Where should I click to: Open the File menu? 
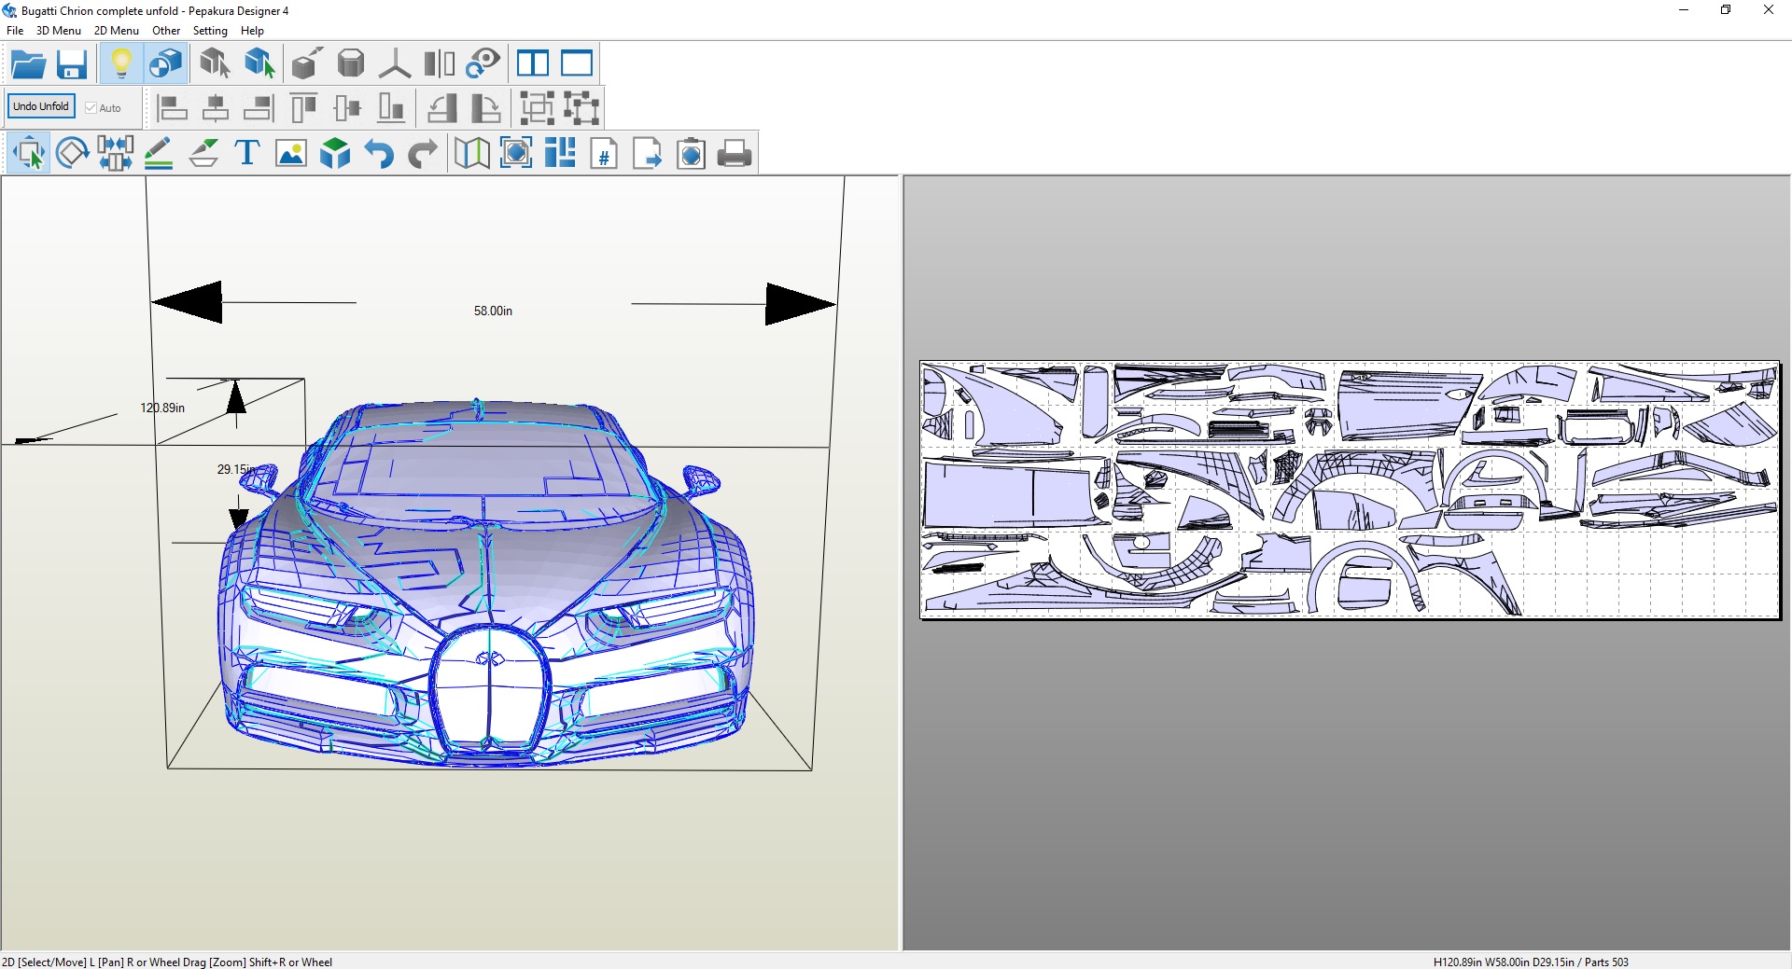[x=15, y=31]
